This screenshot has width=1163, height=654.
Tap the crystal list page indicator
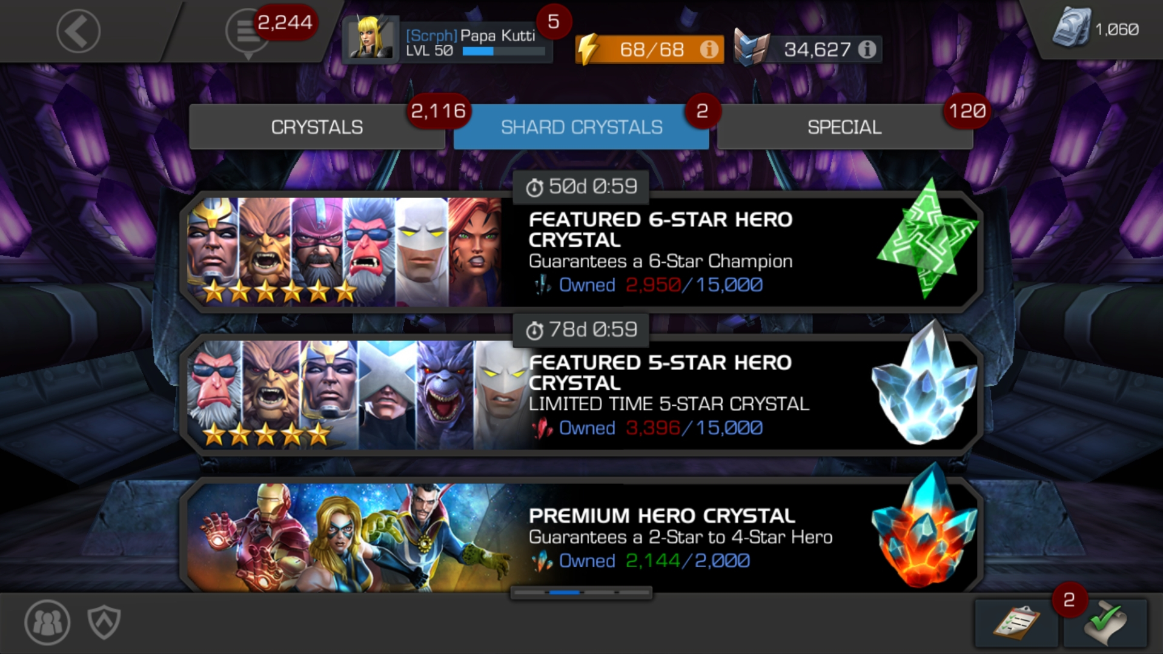[x=581, y=592]
